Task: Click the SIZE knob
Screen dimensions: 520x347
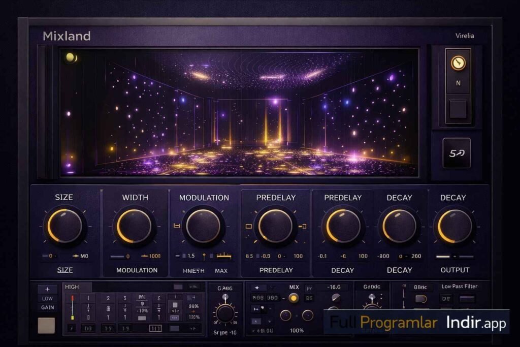Action: click(x=65, y=226)
